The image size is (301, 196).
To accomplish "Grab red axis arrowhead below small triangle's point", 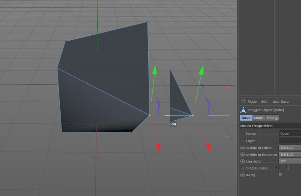I will pos(209,147).
